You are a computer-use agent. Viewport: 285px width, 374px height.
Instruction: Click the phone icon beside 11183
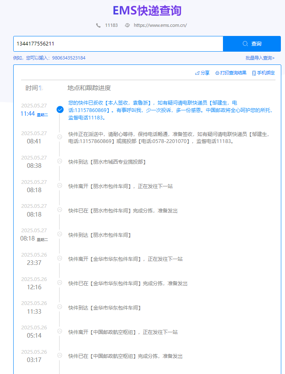(98, 25)
